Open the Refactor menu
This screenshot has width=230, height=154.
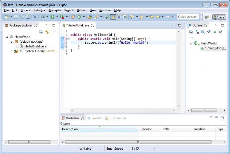pos(39,10)
